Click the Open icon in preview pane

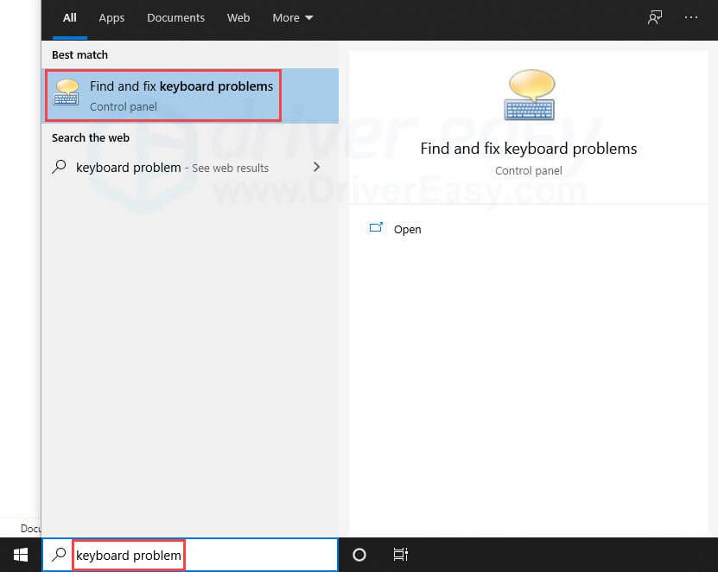click(376, 229)
